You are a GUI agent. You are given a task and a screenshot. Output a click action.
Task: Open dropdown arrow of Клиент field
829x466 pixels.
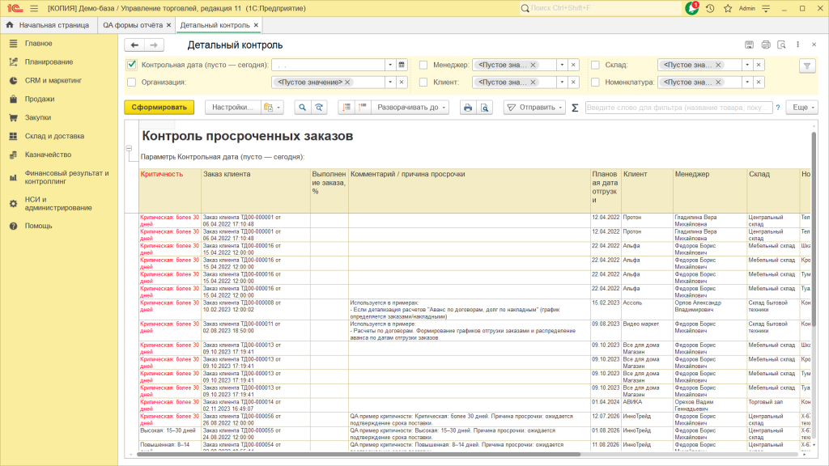click(562, 83)
